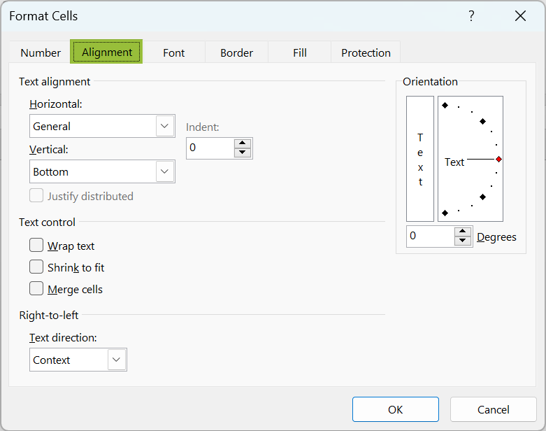
Task: Click the Degrees value field
Action: coord(431,236)
